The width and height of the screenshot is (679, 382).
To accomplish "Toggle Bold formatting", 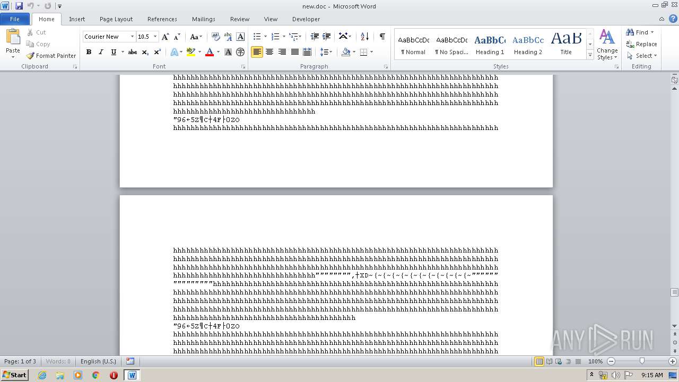I will (x=89, y=52).
